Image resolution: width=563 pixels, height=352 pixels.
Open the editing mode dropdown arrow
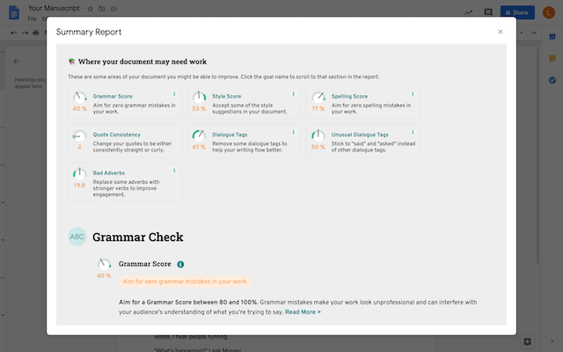522,33
